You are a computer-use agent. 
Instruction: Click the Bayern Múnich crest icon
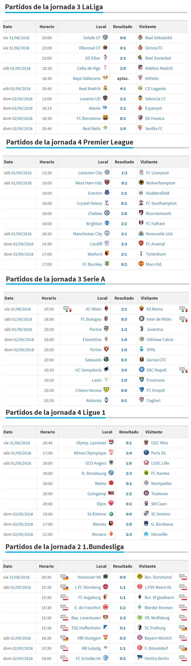click(139, 638)
